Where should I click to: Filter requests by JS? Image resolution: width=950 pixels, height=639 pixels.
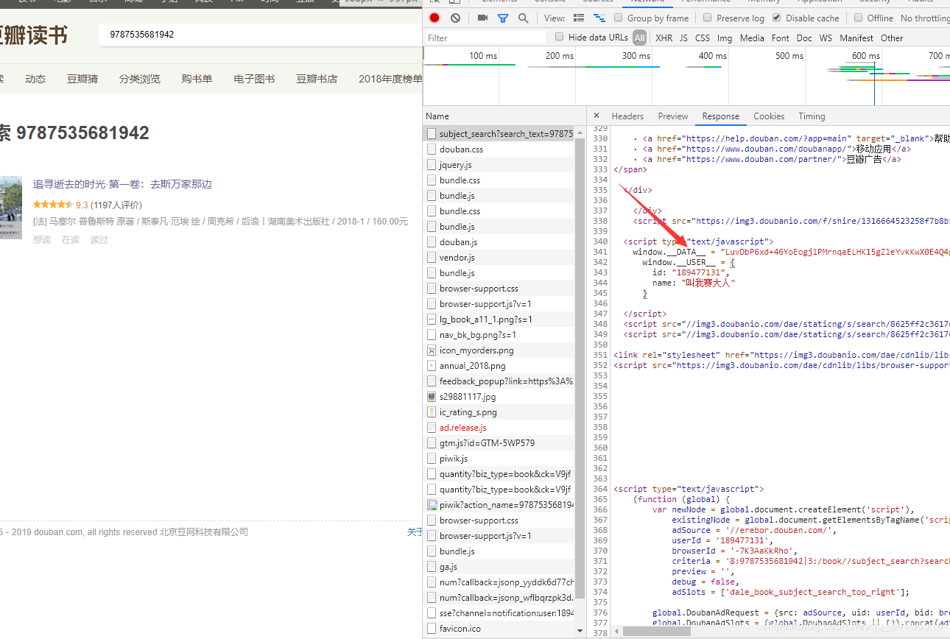(683, 38)
